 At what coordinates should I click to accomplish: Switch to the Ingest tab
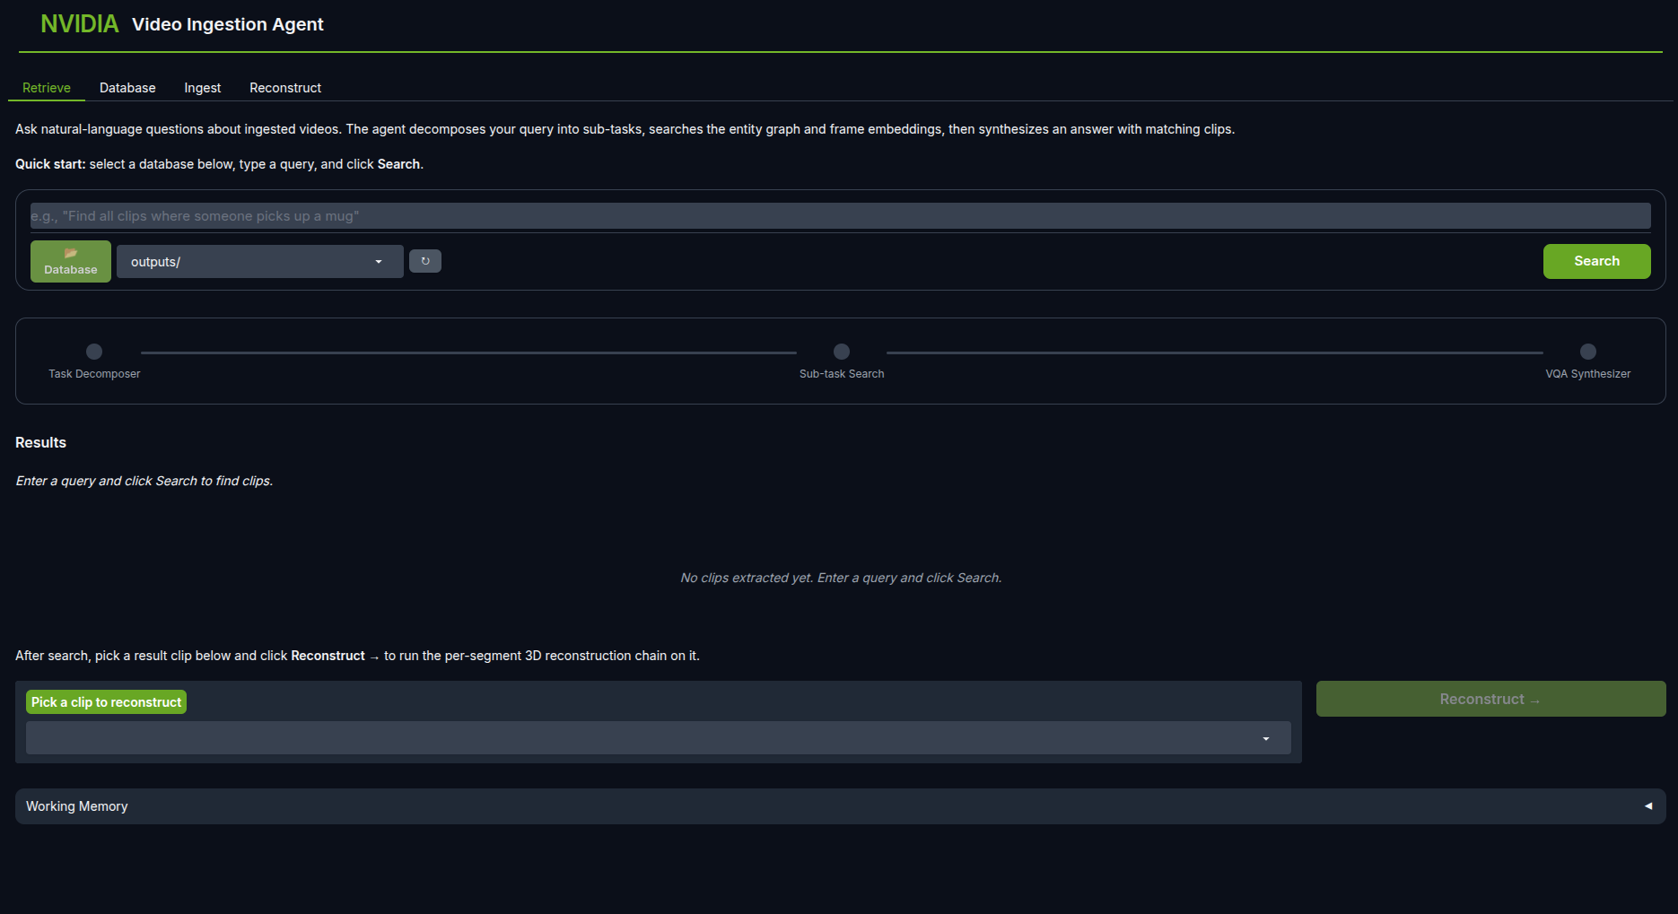203,88
